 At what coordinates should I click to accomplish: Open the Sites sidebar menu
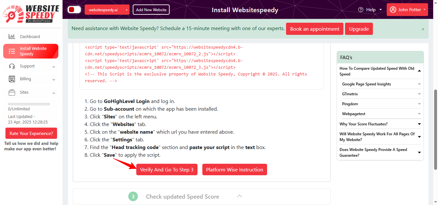(x=31, y=92)
